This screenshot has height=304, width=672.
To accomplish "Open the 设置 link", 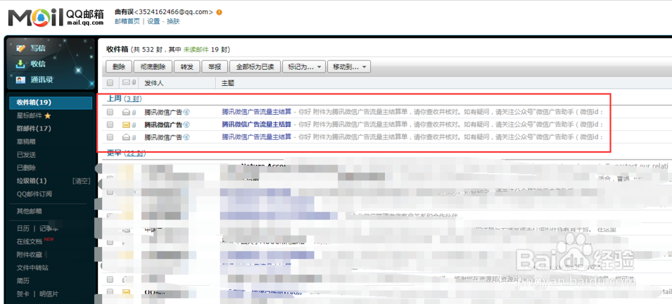I will point(153,21).
